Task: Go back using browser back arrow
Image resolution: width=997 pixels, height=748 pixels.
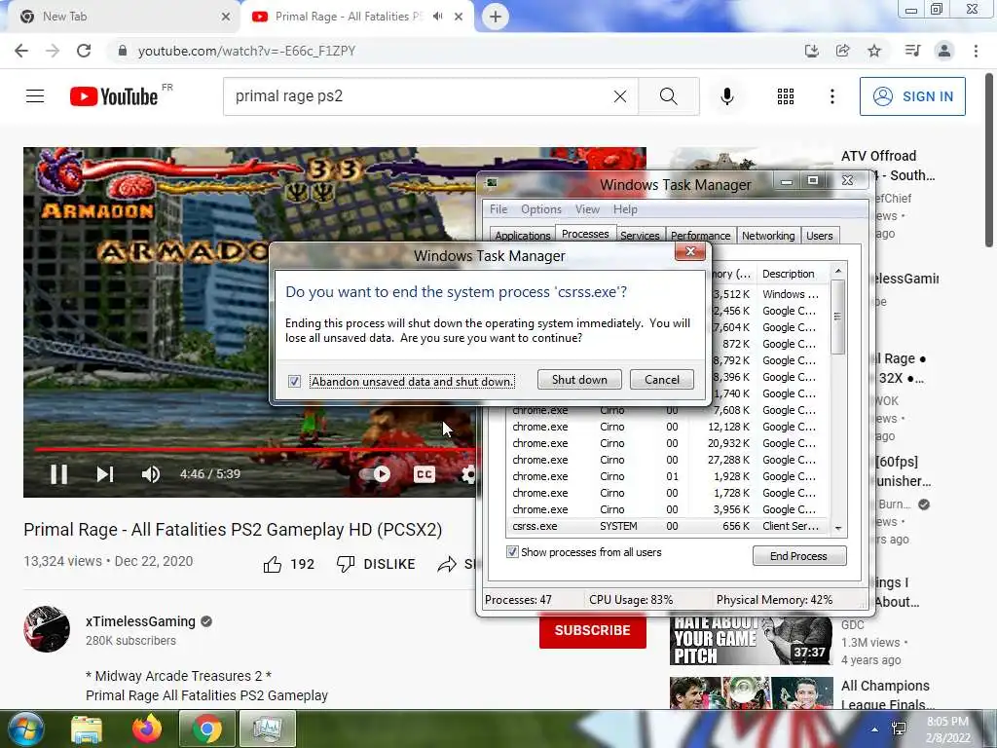Action: (x=21, y=51)
